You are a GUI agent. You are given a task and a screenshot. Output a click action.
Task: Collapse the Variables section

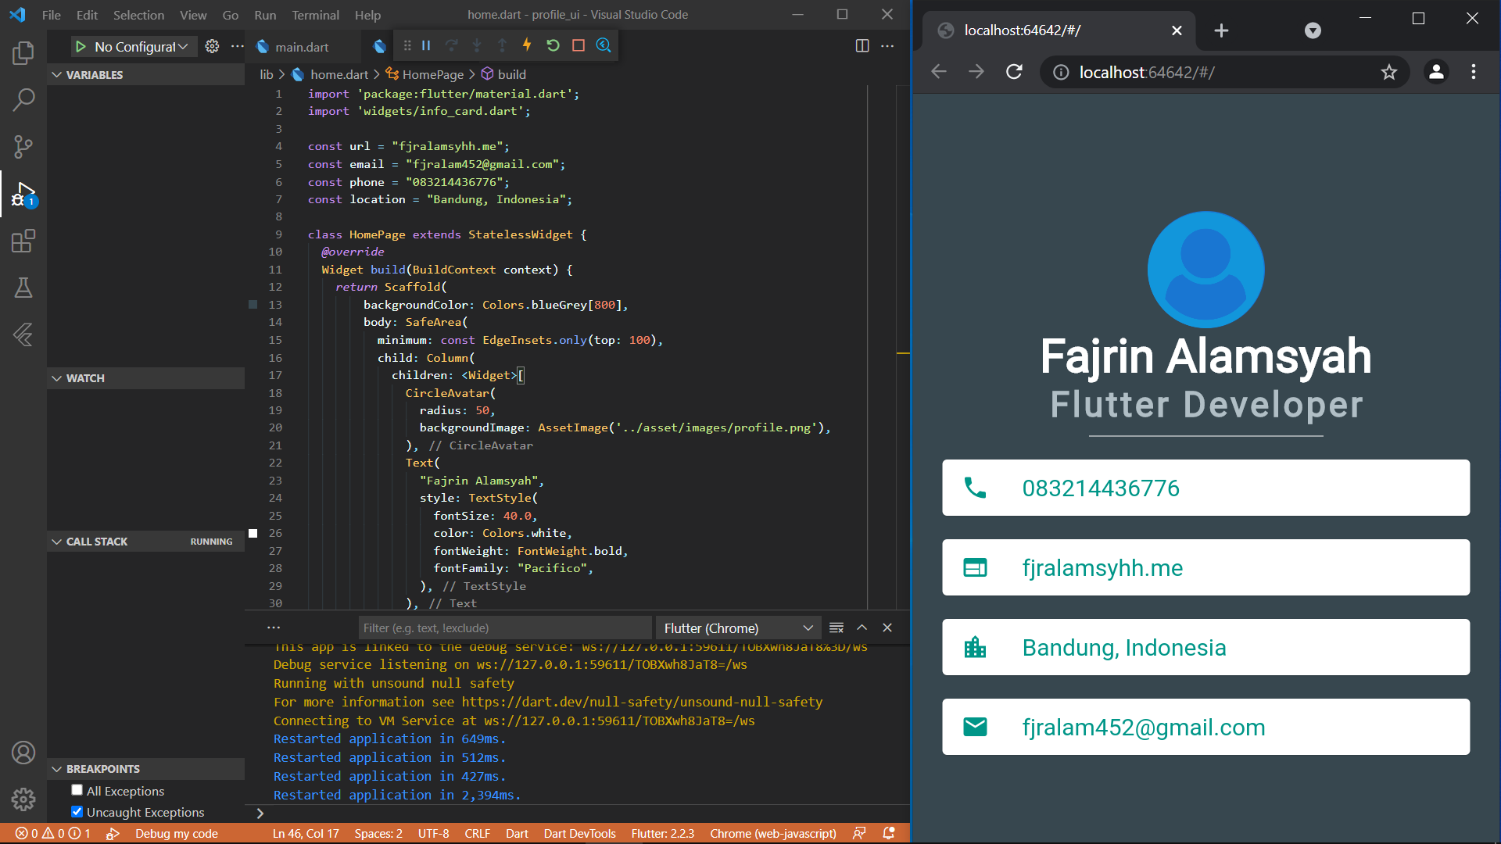pos(56,74)
